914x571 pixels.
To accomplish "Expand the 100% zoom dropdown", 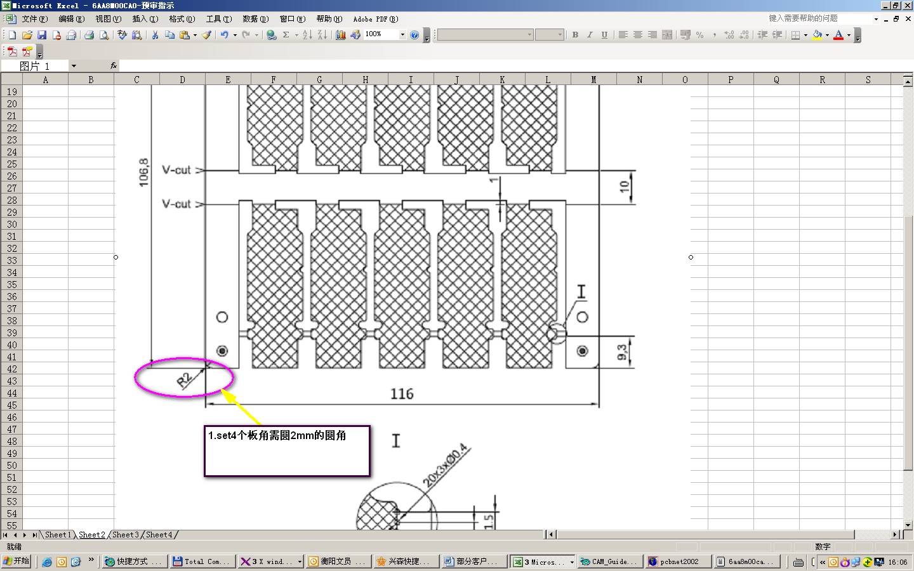I will [x=402, y=35].
